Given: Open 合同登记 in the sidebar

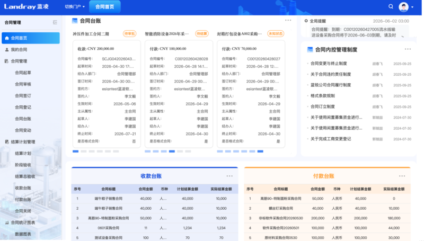Looking at the screenshot, I should pos(23,108).
